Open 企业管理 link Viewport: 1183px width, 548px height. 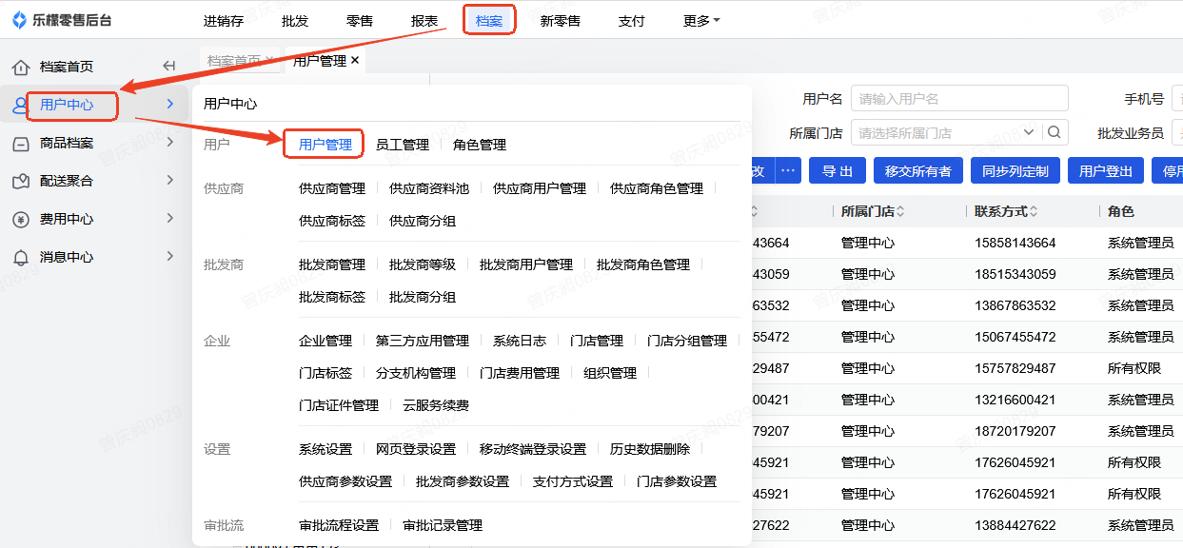pos(325,341)
